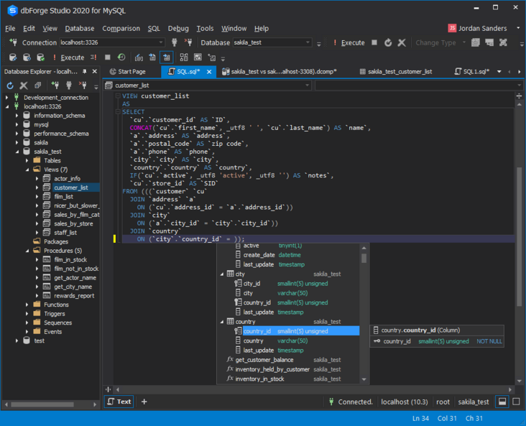Add a new view with the plus button
Screen dimensions: 526x426
click(x=144, y=402)
